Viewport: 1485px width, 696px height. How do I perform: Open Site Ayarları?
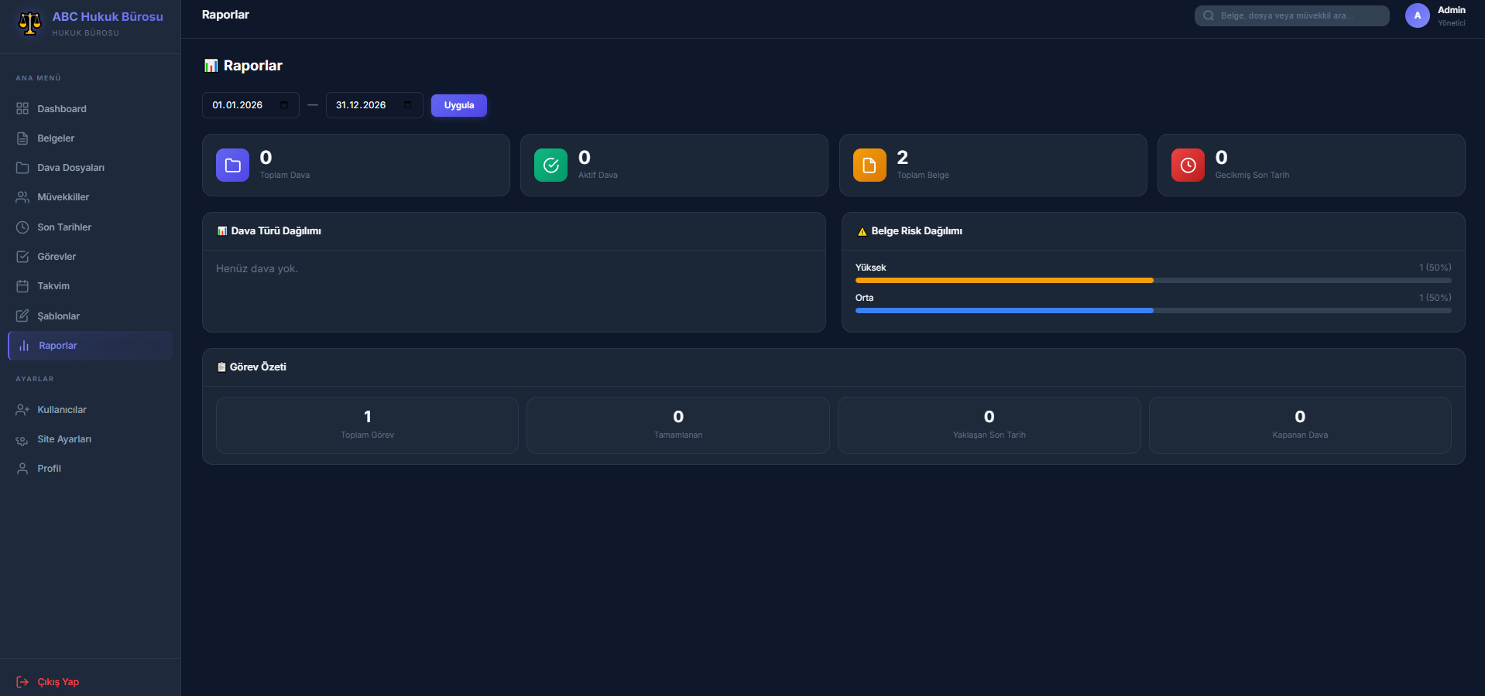[90, 439]
